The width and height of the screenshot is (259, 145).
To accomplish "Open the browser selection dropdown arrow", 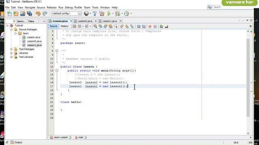I will pyautogui.click(x=90, y=13).
